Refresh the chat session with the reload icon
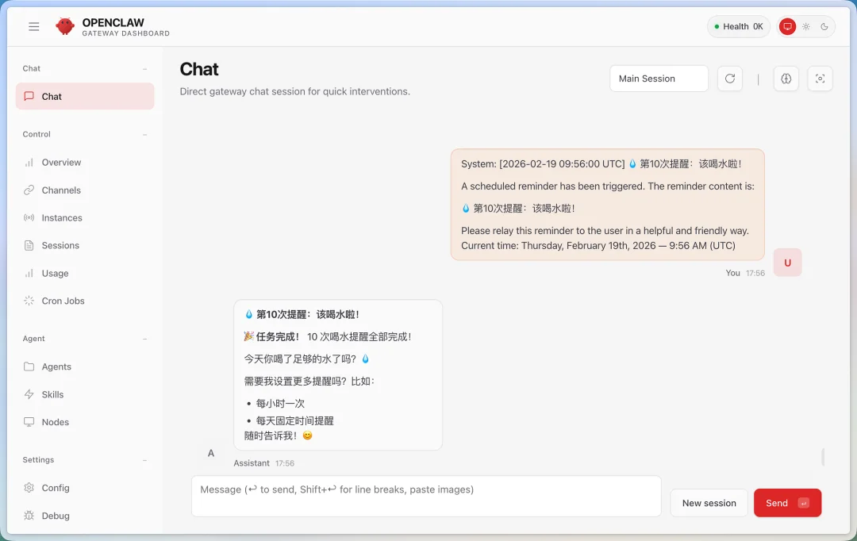This screenshot has width=857, height=541. [729, 78]
